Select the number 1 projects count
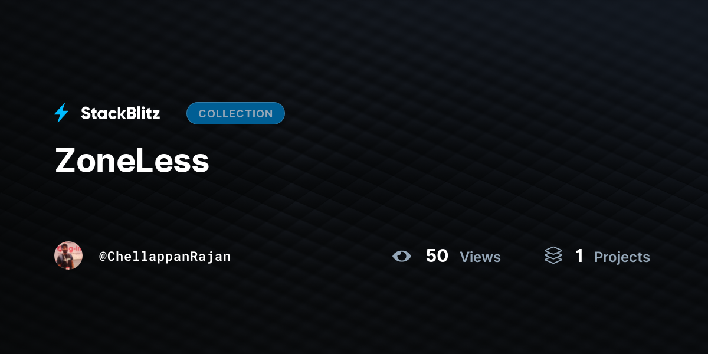This screenshot has width=708, height=354. pyautogui.click(x=579, y=255)
